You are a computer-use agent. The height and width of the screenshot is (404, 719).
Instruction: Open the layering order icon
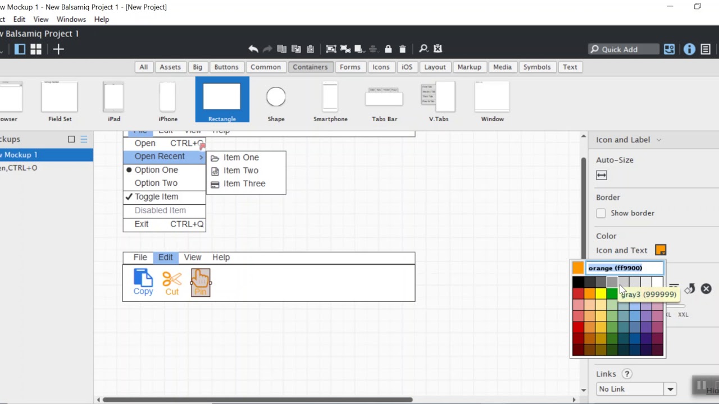point(359,49)
